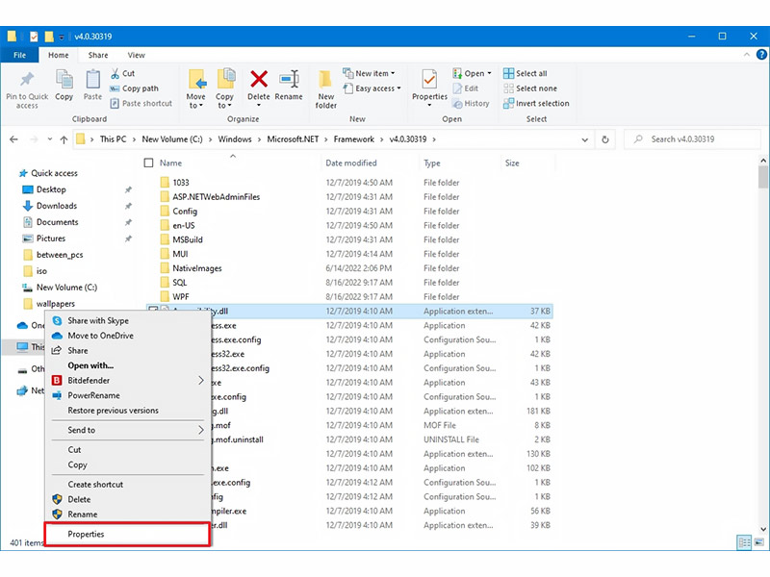
Task: Click the Paste clipboard icon
Action: click(92, 80)
